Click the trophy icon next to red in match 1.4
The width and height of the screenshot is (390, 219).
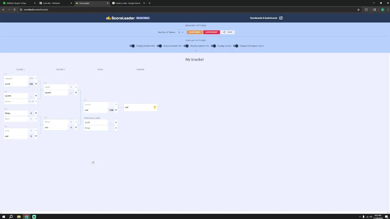36,136
